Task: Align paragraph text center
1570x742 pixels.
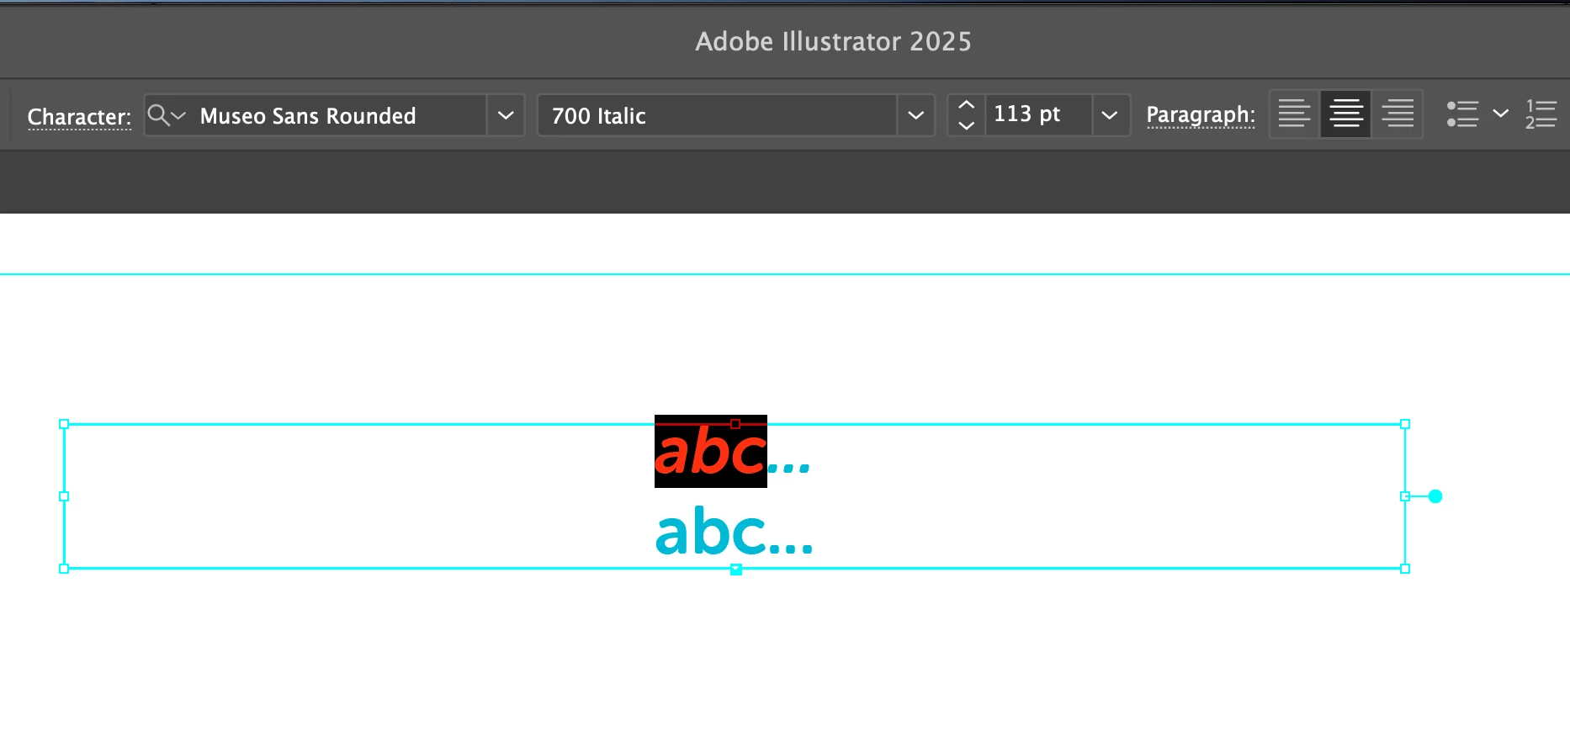Action: point(1346,114)
